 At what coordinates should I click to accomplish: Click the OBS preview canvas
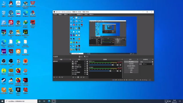coord(103,35)
